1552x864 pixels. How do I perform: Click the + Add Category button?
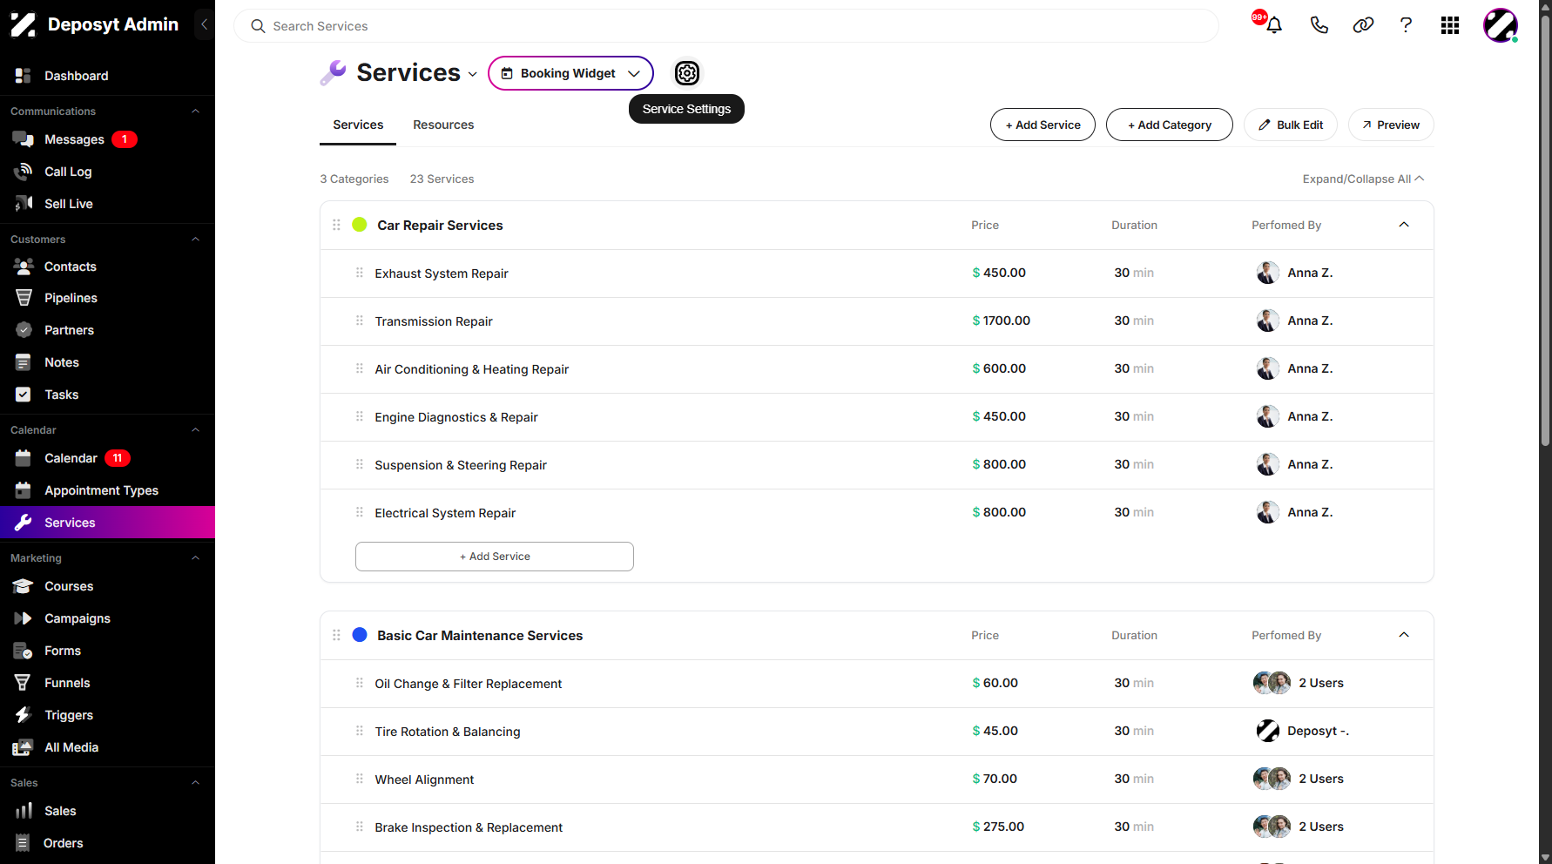1169,125
